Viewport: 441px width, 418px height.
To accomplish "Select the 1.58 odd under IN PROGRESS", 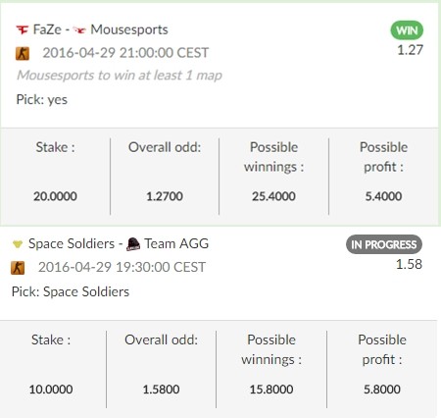I will [409, 264].
